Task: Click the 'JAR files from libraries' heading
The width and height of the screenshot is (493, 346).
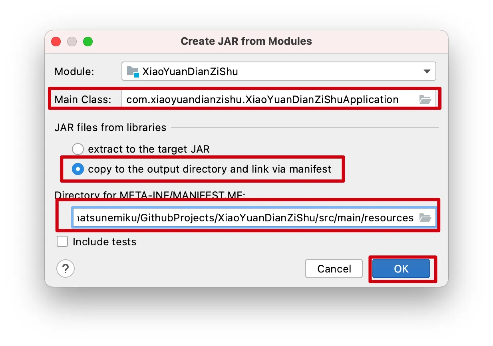Action: (110, 127)
